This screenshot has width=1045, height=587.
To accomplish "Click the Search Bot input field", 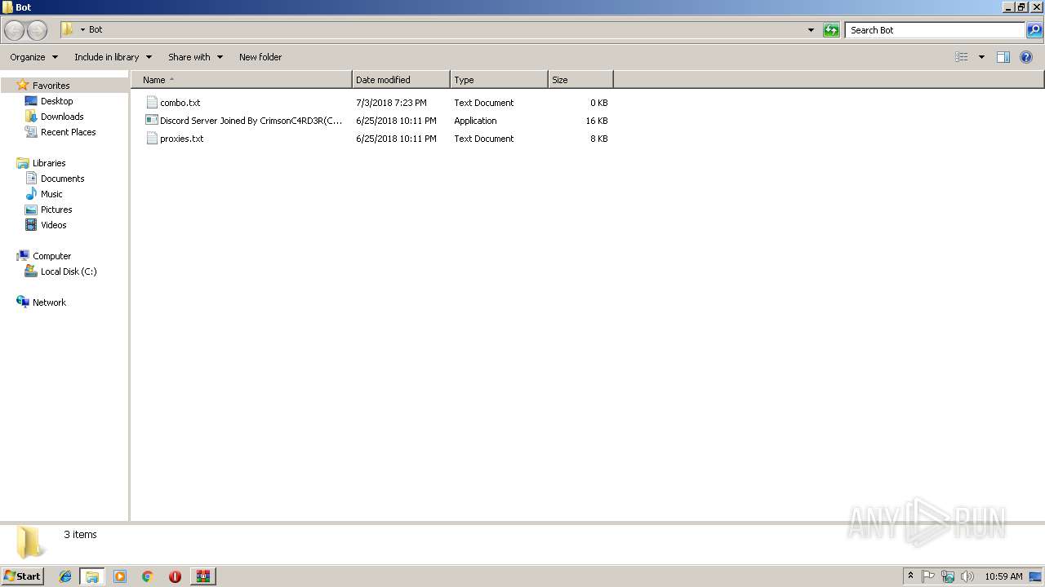I will pos(935,30).
